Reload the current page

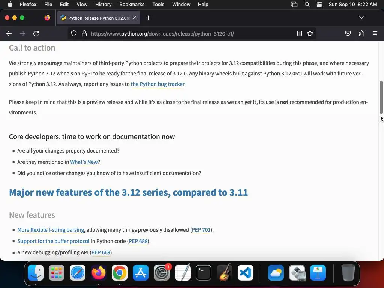36,33
